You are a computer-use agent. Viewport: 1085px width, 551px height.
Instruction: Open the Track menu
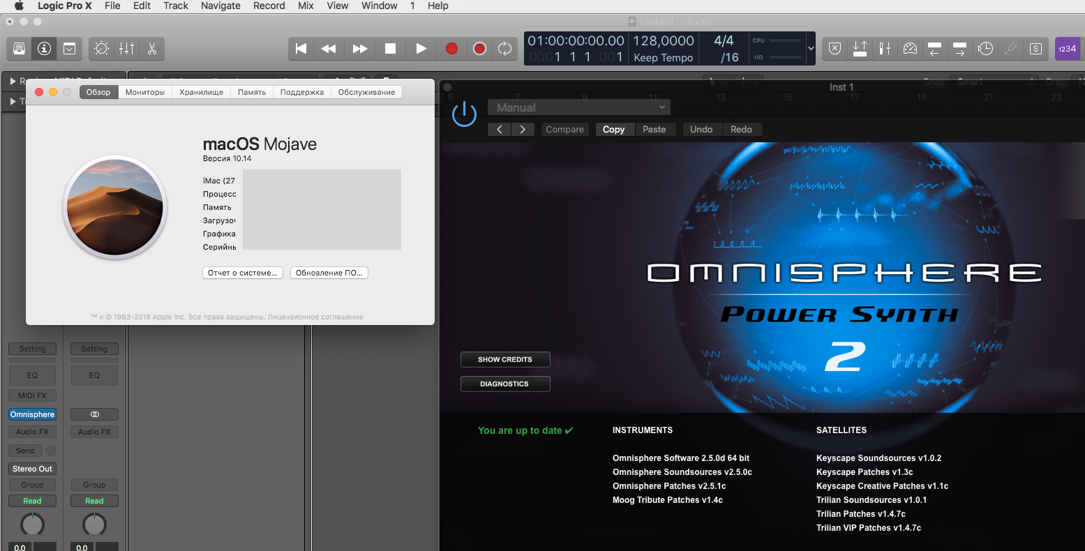tap(176, 6)
